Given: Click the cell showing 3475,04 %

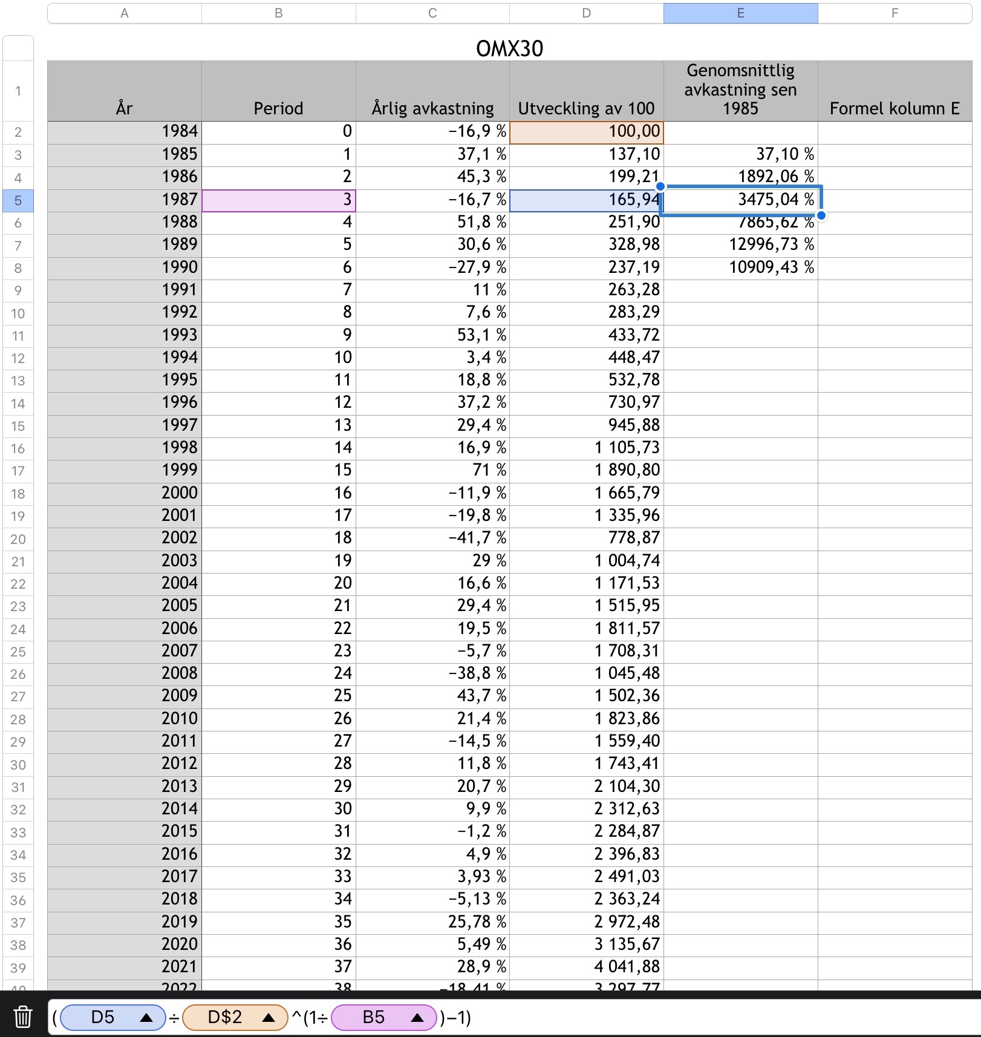Looking at the screenshot, I should point(741,200).
